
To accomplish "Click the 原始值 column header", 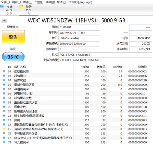I will [x=142, y=67].
